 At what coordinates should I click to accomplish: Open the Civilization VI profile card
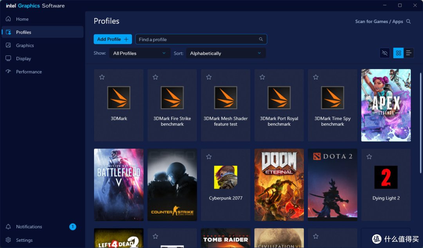coord(279,238)
